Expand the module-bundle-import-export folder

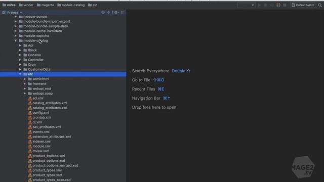16,21
